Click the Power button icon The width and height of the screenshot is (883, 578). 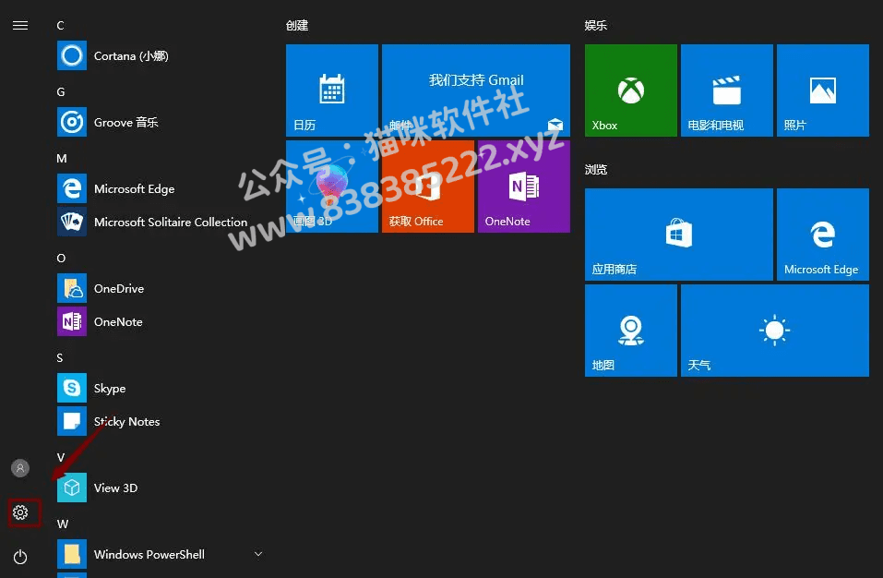click(x=20, y=557)
